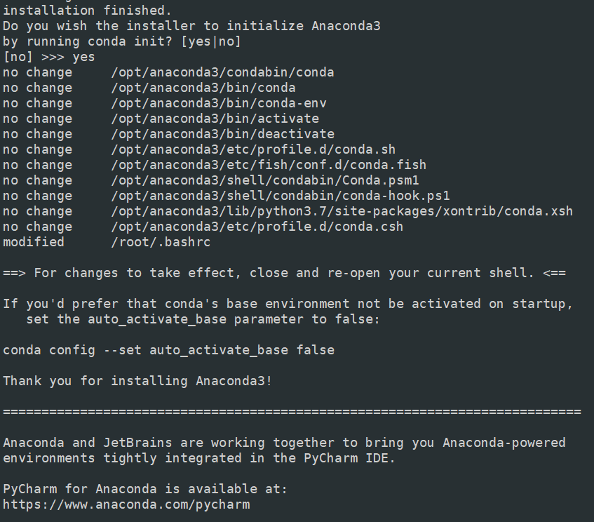Screen dimensions: 594x522
Task: Click the /opt/anaconda3/bin/activate path
Action: pyautogui.click(x=215, y=119)
